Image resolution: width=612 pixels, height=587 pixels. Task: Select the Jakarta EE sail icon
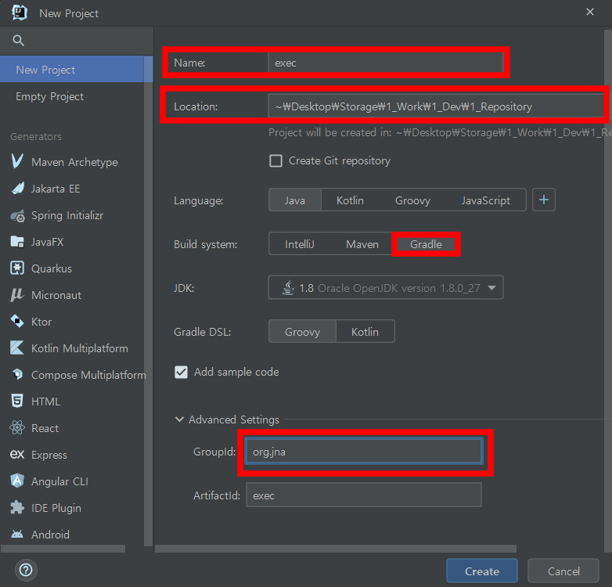tap(17, 189)
